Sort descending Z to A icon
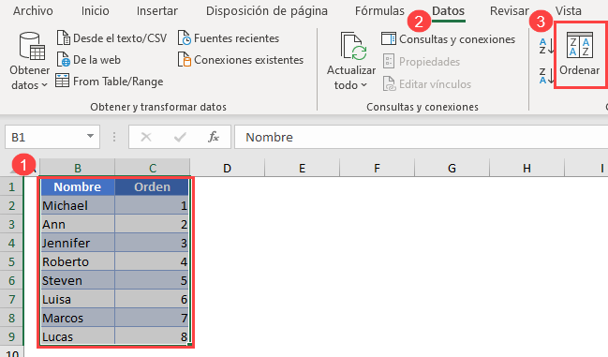Image resolution: width=608 pixels, height=357 pixels. tap(546, 76)
